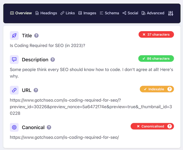Click the Title rocket icon
This screenshot has height=150, width=183.
click(x=14, y=36)
